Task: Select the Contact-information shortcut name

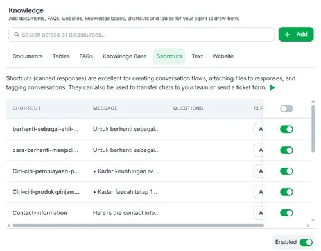Action: 40,213
